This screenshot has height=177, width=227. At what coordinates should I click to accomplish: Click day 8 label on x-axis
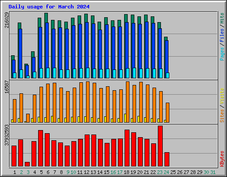point(61,172)
